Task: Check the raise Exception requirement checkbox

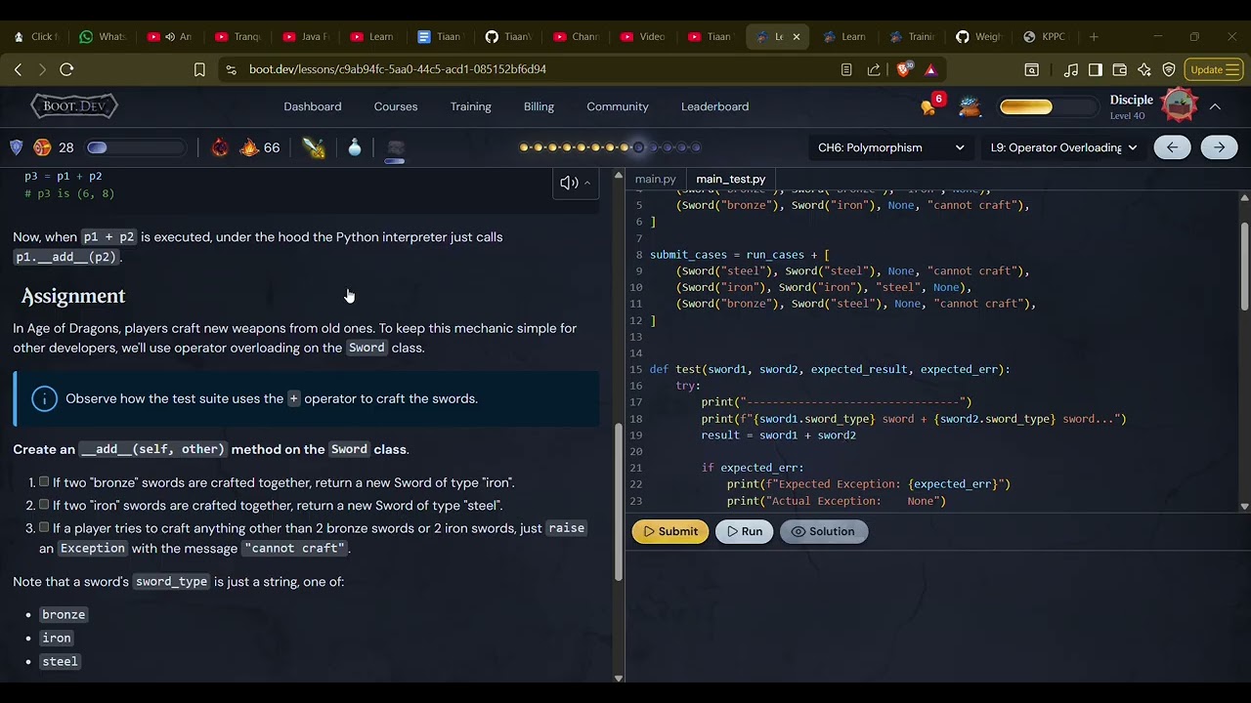Action: point(44,528)
